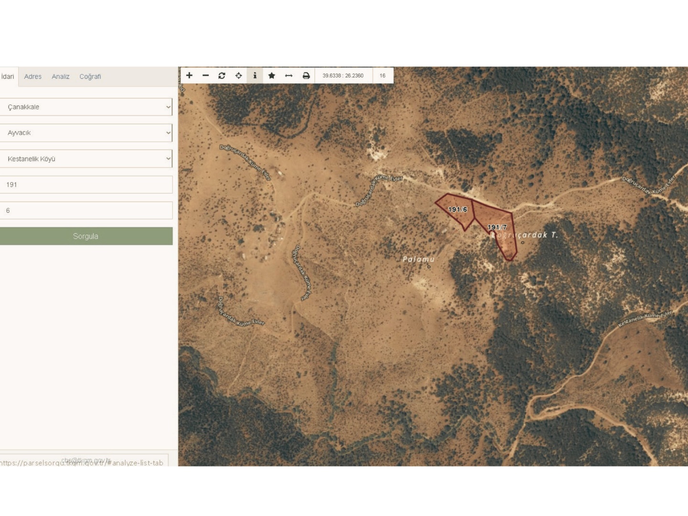The width and height of the screenshot is (688, 516).
Task: Switch to the Adres tab
Action: coord(33,76)
